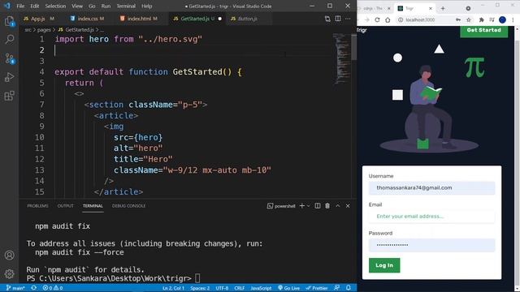This screenshot has height=292, width=520.
Task: Open the Go menu
Action: pyautogui.click(x=92, y=6)
